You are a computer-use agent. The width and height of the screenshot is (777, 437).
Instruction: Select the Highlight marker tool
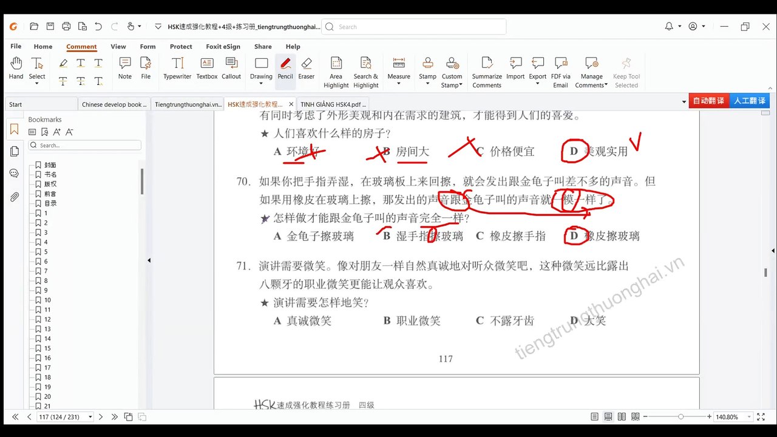[63, 63]
